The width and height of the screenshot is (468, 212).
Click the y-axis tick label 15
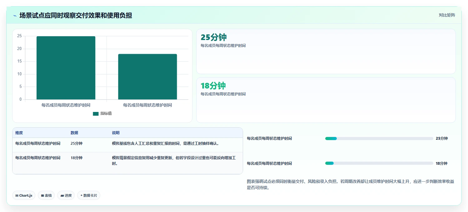19,61
